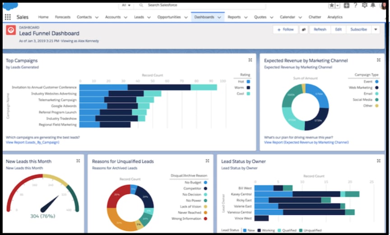Expand the Expected Revenue by Marketing Channel chart
Image resolution: width=390 pixels, height=235 pixels.
click(379, 60)
